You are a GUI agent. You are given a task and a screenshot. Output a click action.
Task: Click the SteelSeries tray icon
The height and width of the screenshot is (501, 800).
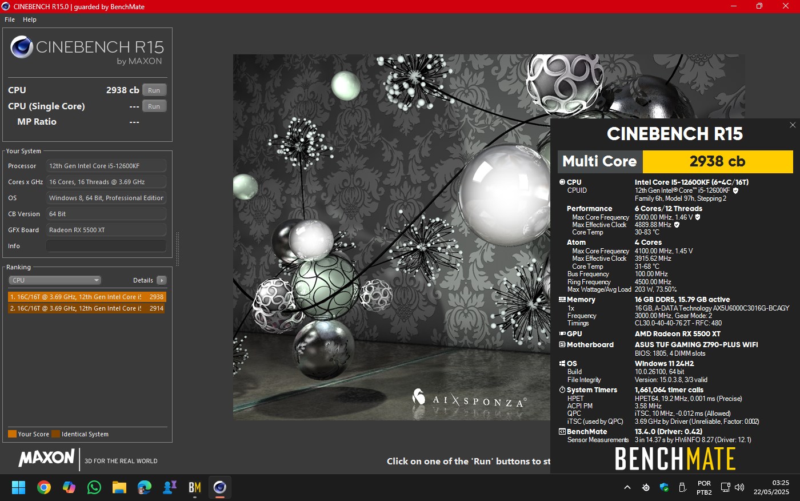[x=646, y=487]
